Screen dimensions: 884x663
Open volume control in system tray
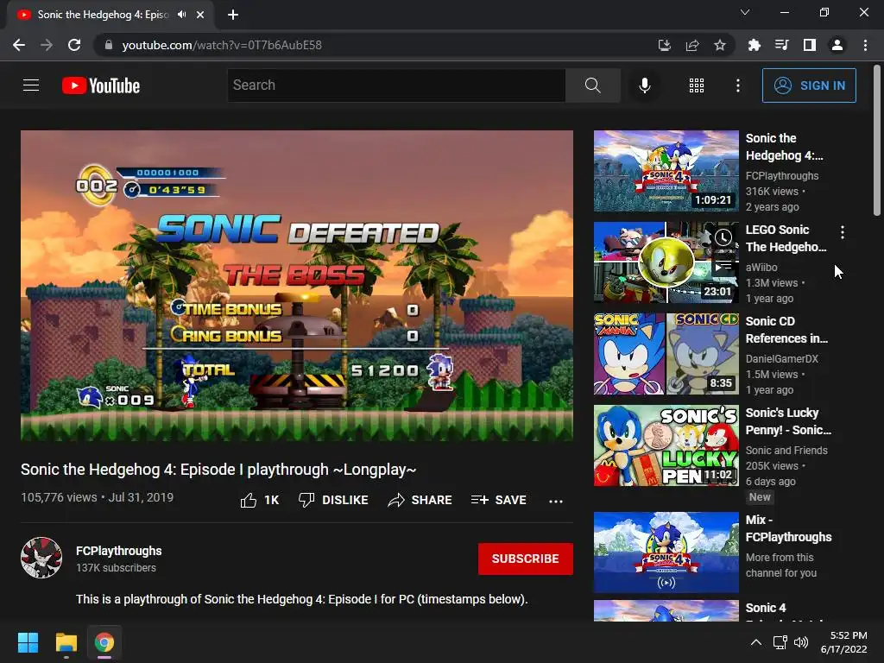pos(800,642)
